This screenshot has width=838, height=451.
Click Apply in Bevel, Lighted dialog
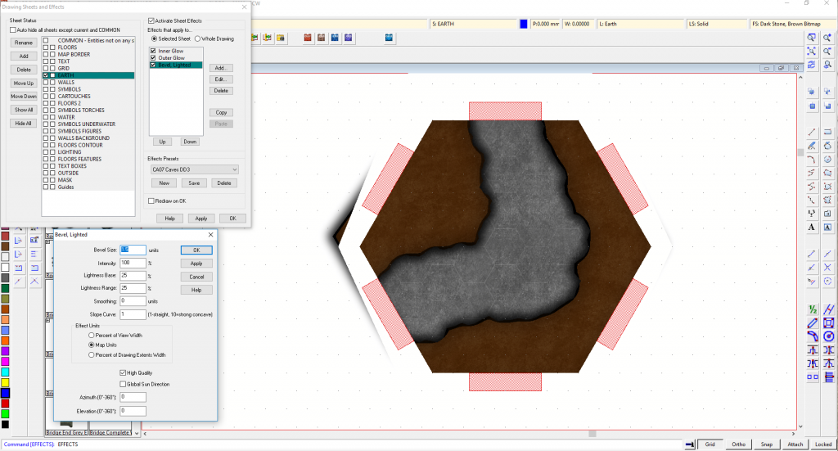point(196,264)
